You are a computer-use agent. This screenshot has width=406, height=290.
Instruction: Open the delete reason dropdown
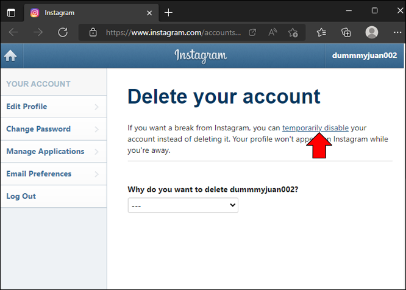[183, 205]
